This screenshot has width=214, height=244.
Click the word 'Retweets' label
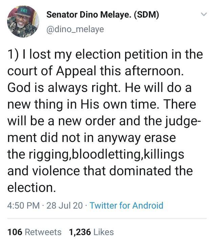click(x=43, y=232)
